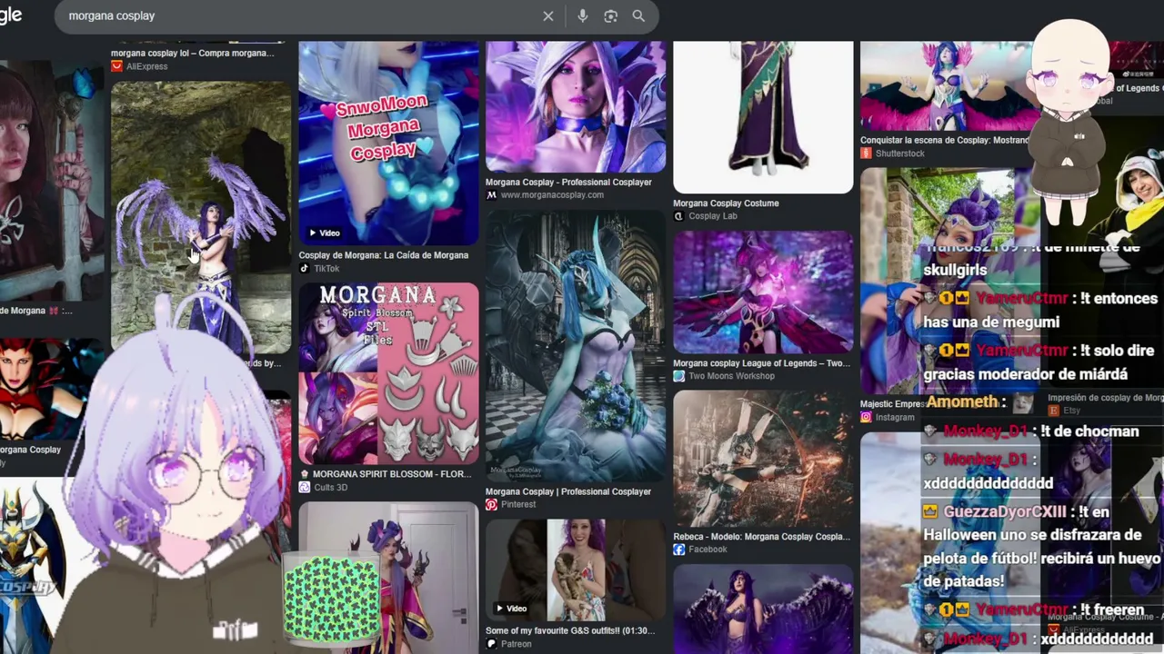The width and height of the screenshot is (1164, 654).
Task: Open the image above 'organa Cosplay' caption
Action: click(52, 390)
